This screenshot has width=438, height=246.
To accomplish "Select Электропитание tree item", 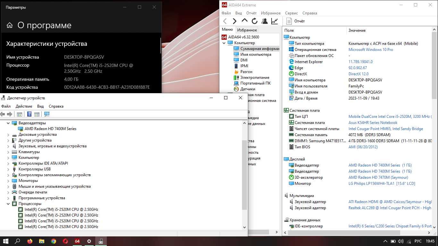I will 251,78.
